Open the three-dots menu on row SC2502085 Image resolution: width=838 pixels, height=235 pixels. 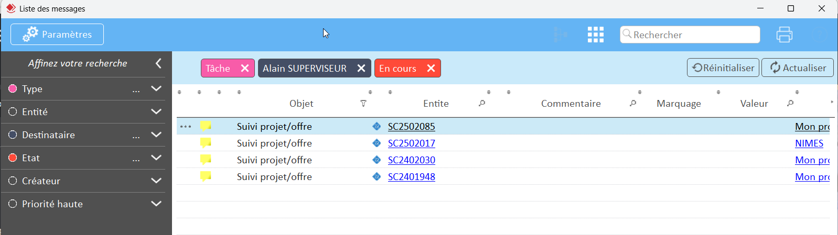pos(186,127)
